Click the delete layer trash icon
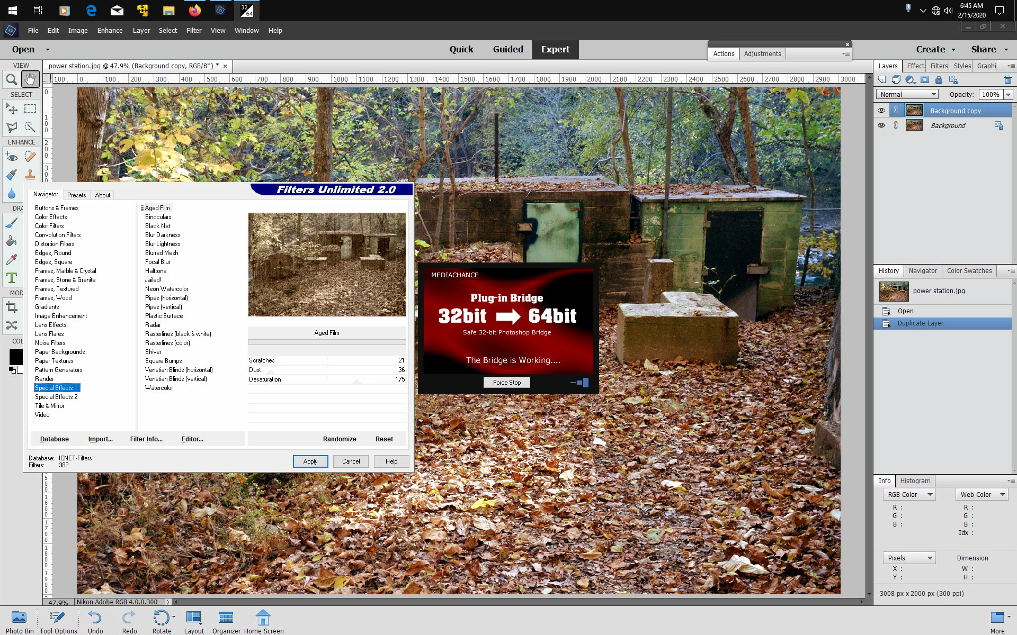Screen dimensions: 1017x635 pyautogui.click(x=1007, y=80)
